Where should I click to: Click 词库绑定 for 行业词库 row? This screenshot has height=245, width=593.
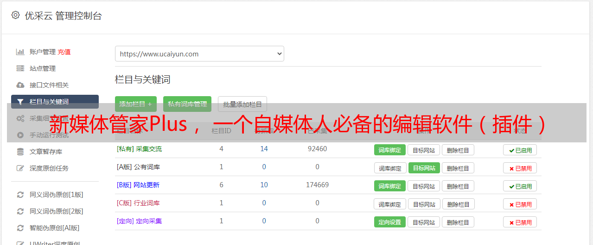click(390, 204)
